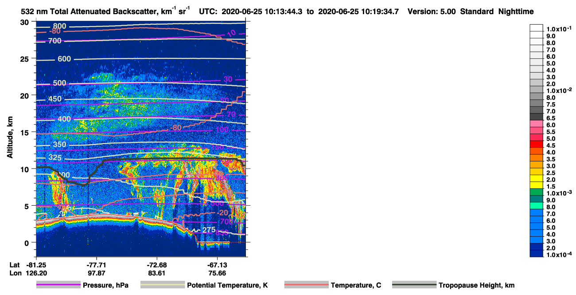The image size is (576, 295).
Task: Click the 275 contour label near the surface
Action: tap(209, 230)
